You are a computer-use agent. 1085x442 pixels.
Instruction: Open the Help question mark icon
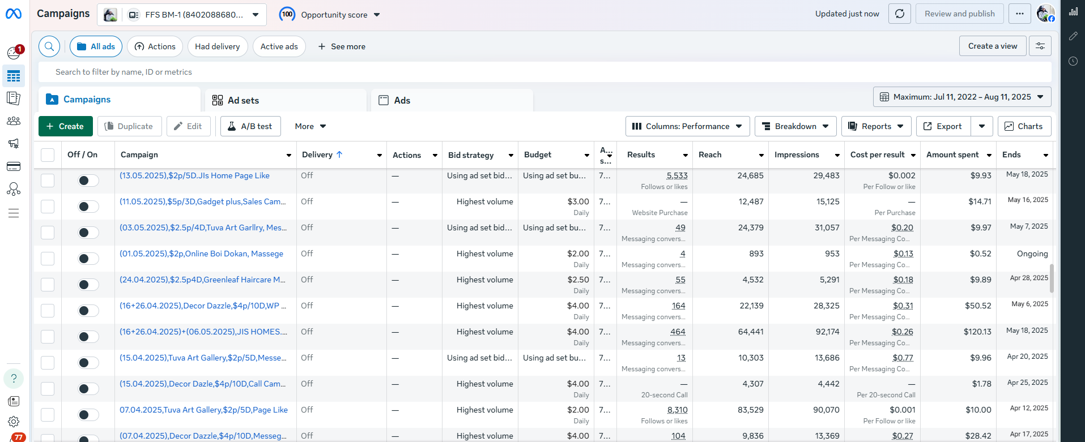[x=14, y=379]
